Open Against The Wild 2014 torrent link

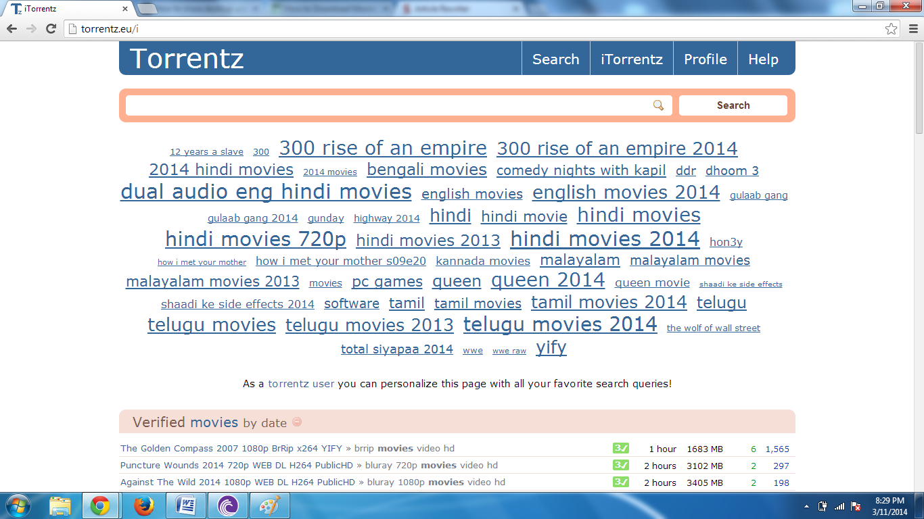(237, 482)
